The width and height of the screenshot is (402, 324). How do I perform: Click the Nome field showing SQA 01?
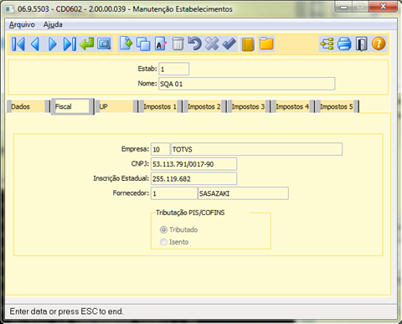coord(247,84)
